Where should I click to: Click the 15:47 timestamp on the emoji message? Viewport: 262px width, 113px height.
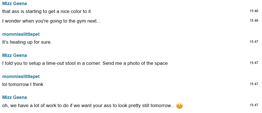(254, 105)
